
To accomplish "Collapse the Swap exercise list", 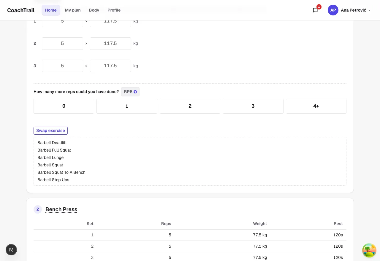I will click(x=50, y=130).
